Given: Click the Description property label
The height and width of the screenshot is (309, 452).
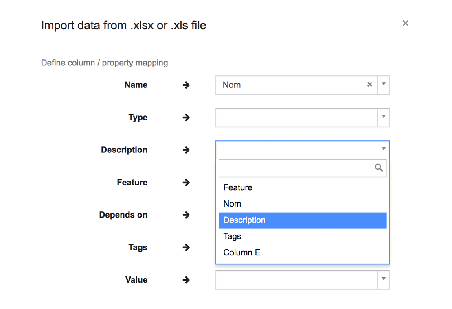Looking at the screenshot, I should (x=124, y=150).
